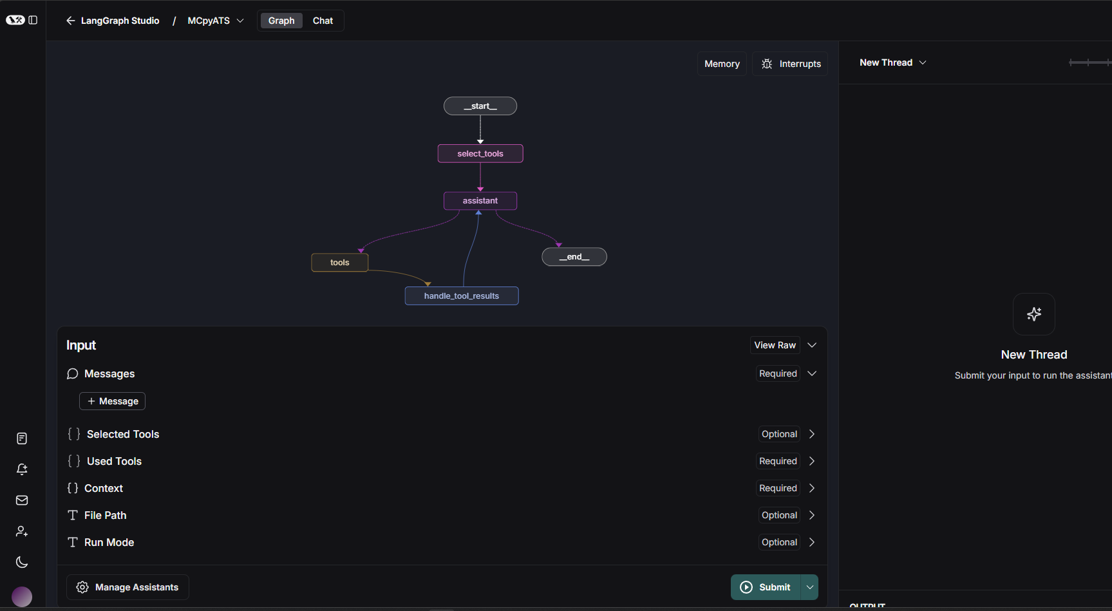
Task: Toggle the Memory option
Action: click(x=722, y=63)
